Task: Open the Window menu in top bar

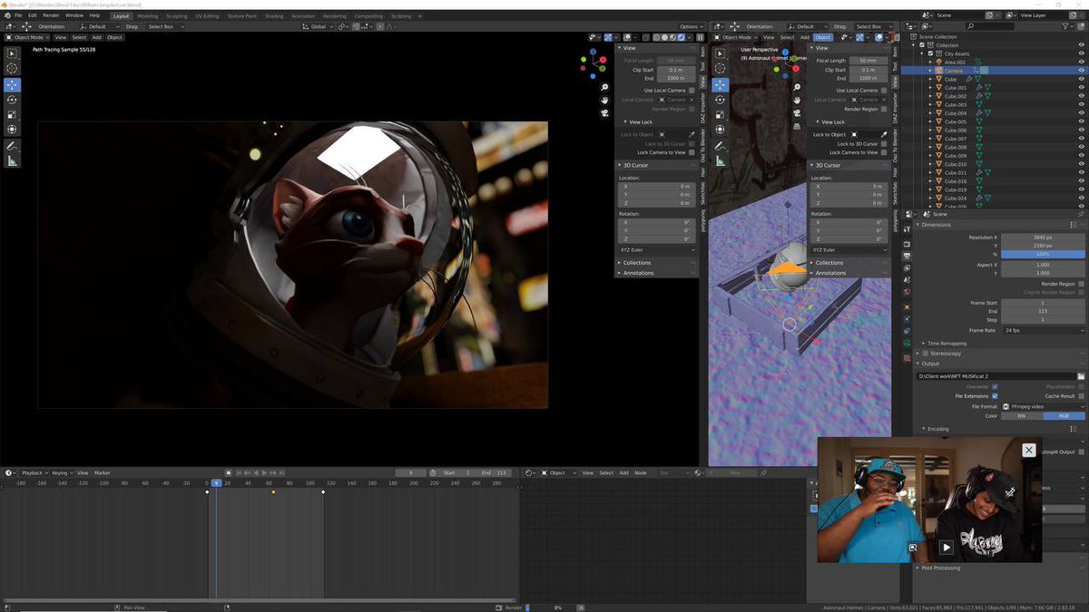Action: [74, 15]
